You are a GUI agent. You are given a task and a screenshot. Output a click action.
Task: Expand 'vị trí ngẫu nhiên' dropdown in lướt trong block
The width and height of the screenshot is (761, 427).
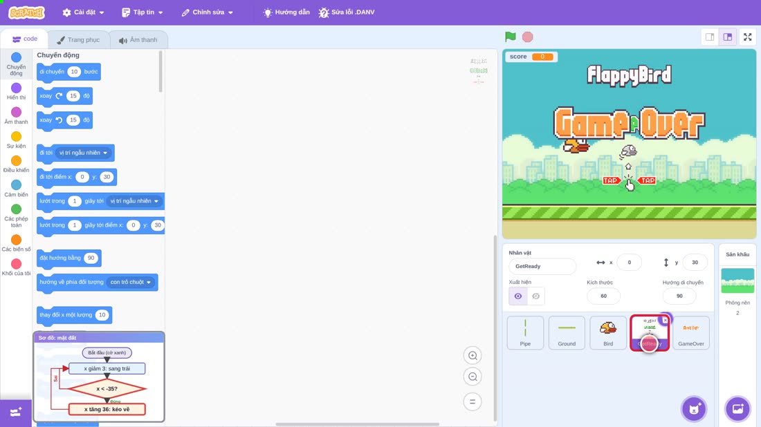pyautogui.click(x=134, y=201)
